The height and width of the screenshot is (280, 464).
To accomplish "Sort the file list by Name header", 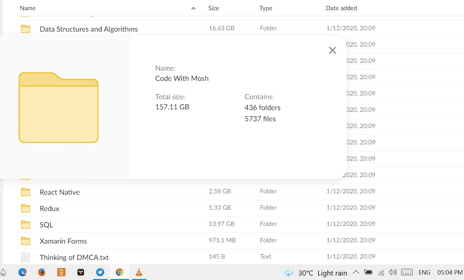I will point(28,8).
